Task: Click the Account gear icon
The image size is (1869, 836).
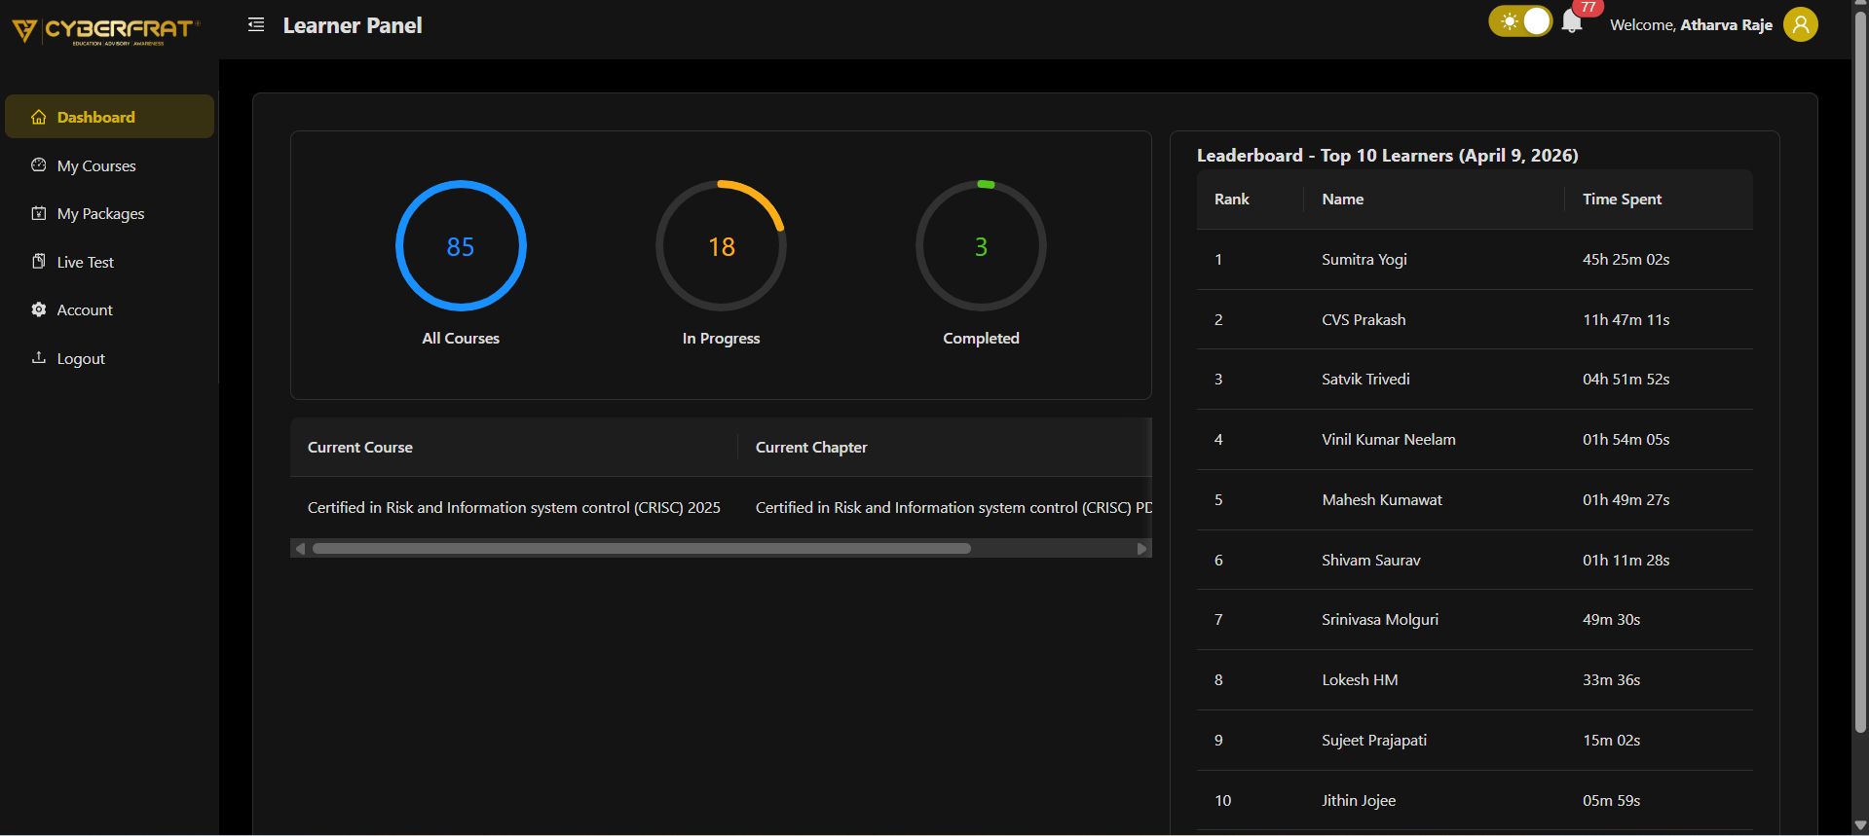Action: tap(39, 309)
